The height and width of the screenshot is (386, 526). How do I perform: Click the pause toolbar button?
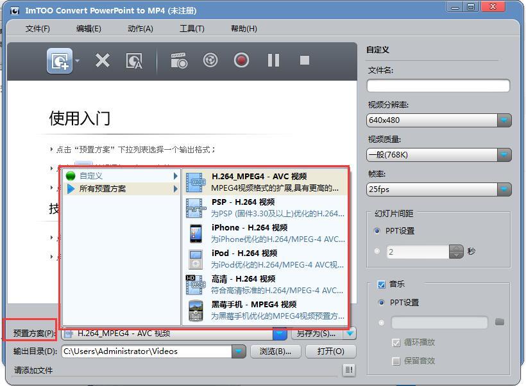point(273,61)
